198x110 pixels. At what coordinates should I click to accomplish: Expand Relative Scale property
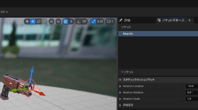[x=120, y=99]
